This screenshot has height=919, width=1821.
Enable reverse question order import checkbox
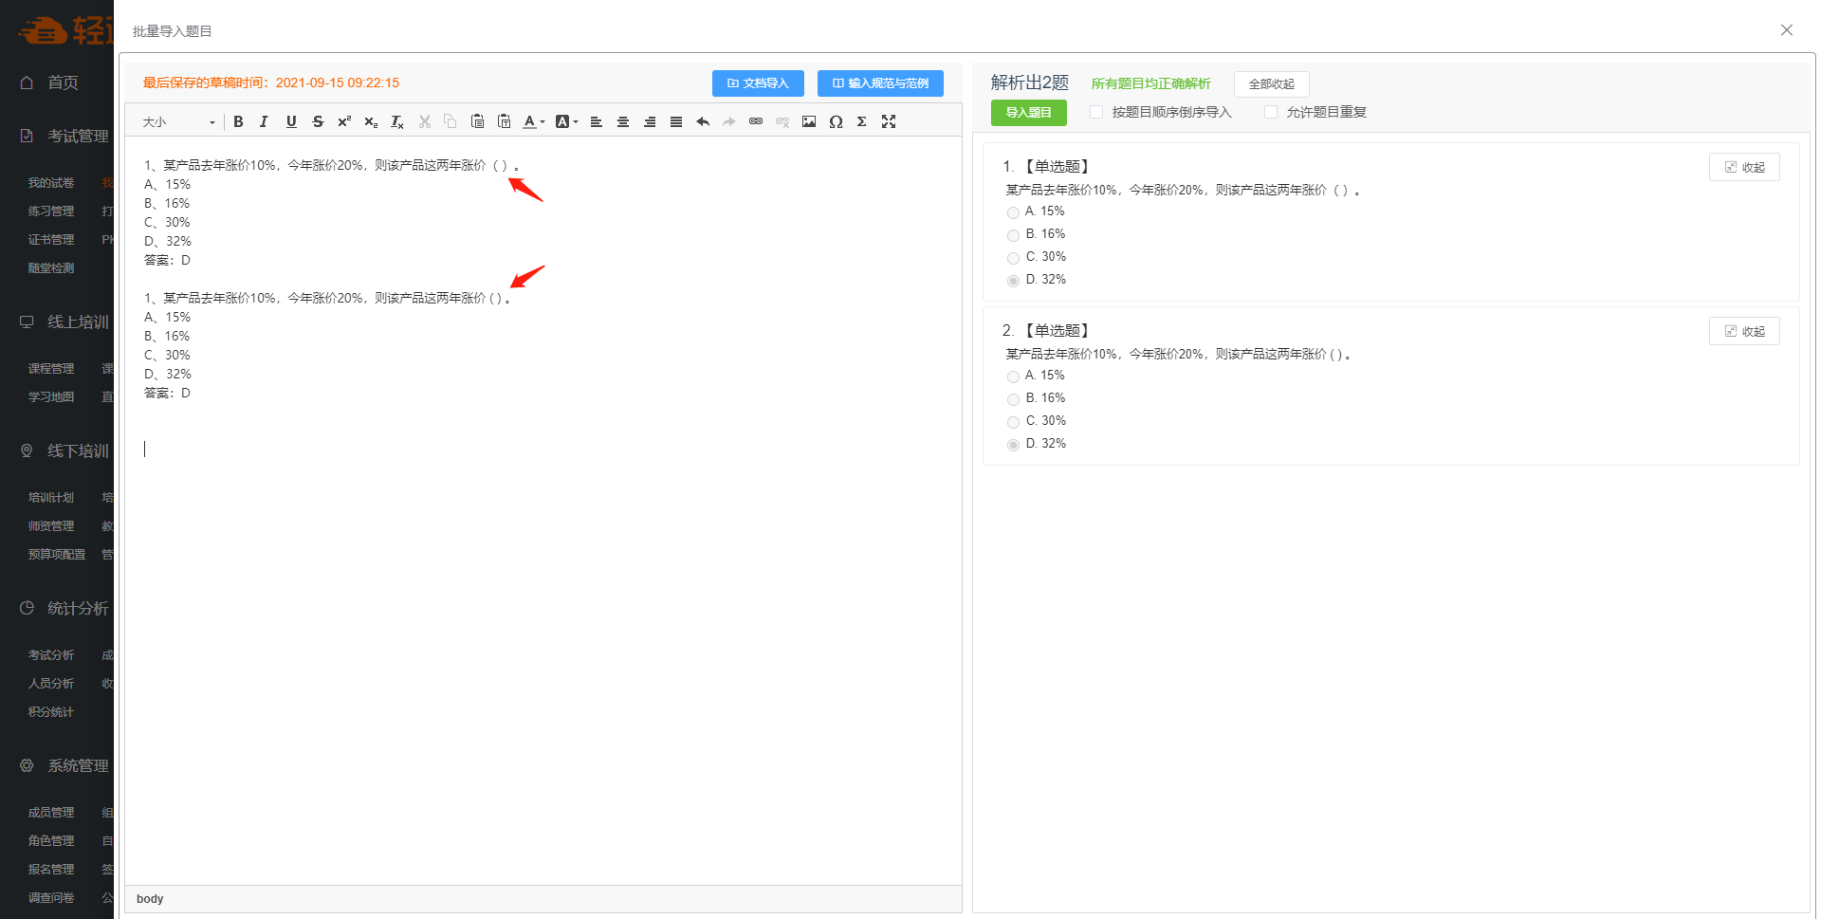[1096, 112]
